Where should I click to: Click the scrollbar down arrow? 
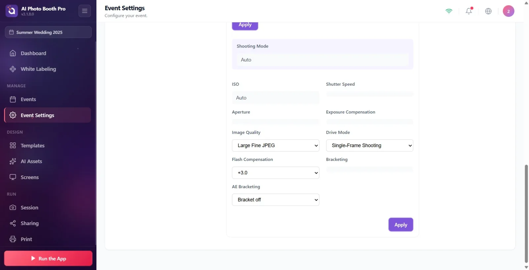click(526, 267)
